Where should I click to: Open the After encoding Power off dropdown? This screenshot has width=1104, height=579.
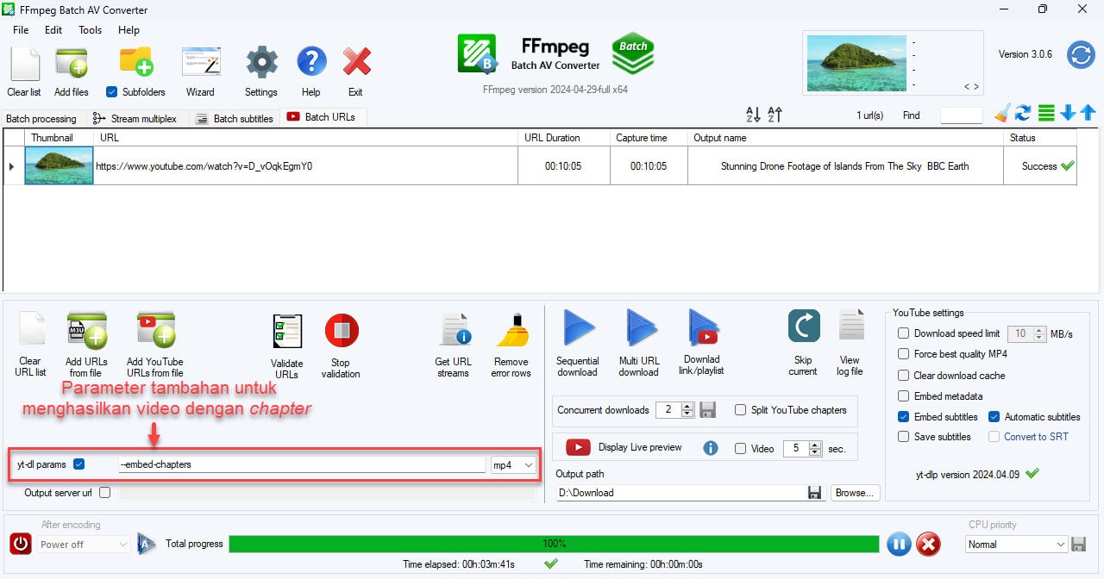pyautogui.click(x=84, y=545)
